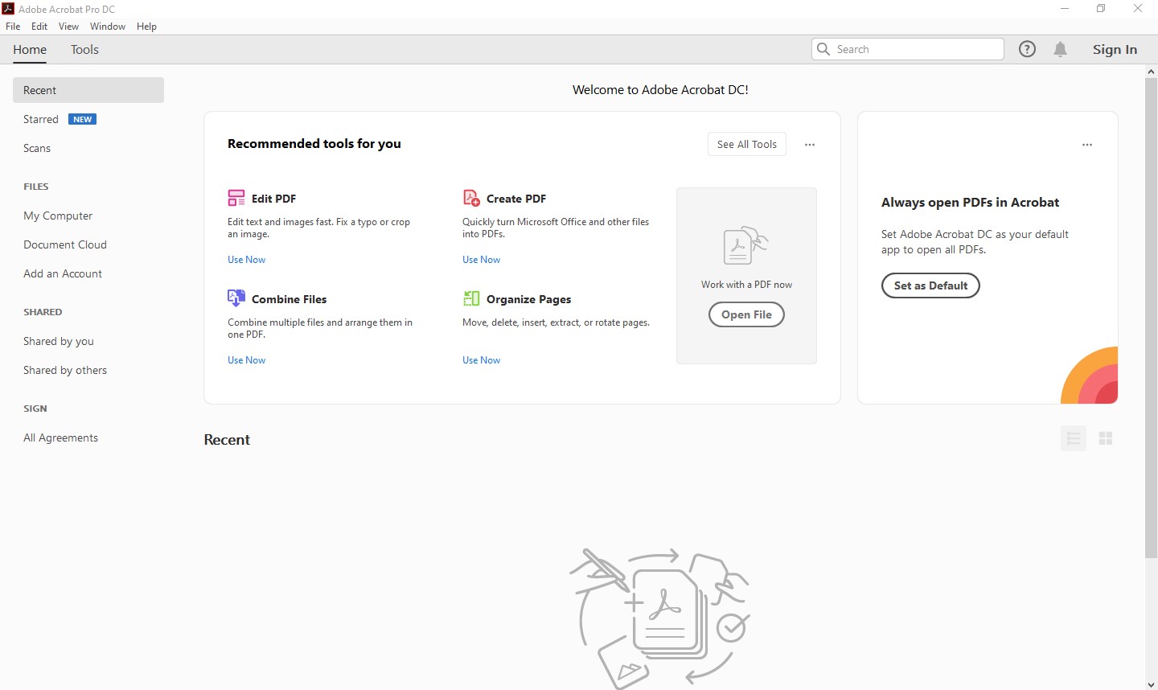The height and width of the screenshot is (690, 1158).
Task: Switch Recent files to list view
Action: point(1074,438)
